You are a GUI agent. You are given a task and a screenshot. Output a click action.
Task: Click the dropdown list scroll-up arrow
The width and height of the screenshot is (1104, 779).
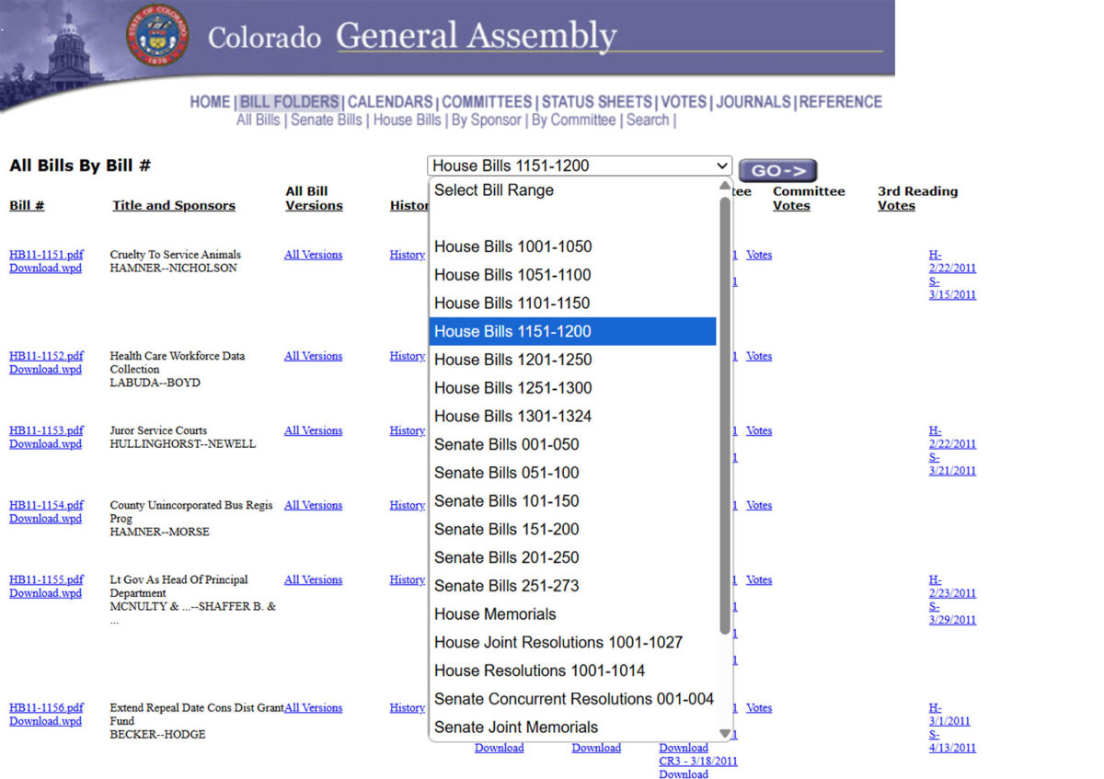pyautogui.click(x=725, y=186)
